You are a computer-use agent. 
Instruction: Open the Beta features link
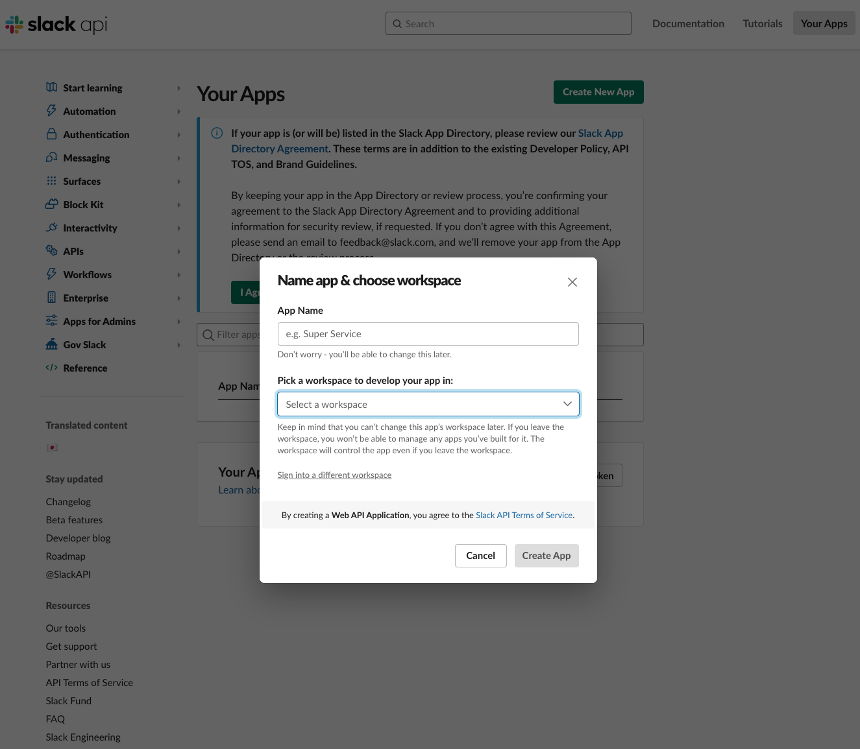coord(74,520)
